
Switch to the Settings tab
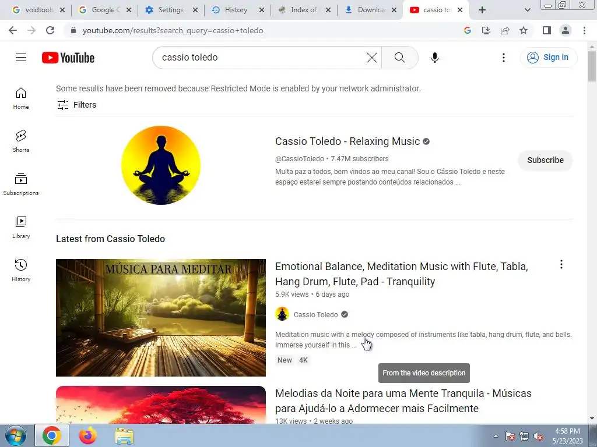(x=166, y=10)
